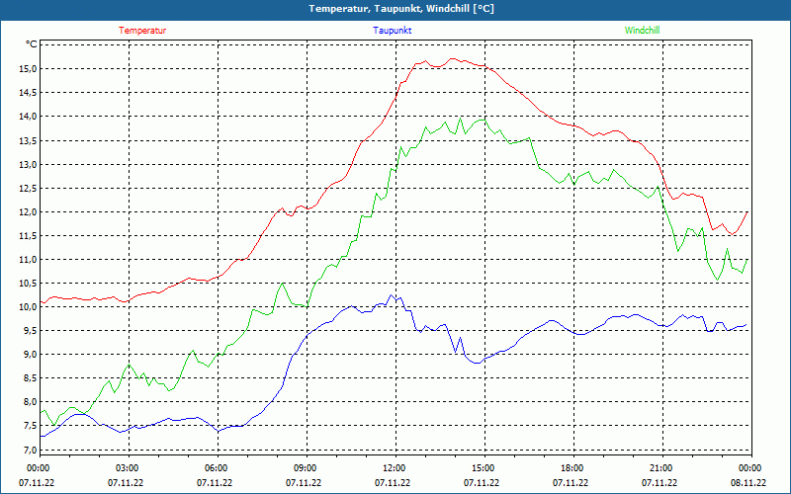Click the 12,5 y-axis value
The image size is (791, 494).
[x=28, y=188]
